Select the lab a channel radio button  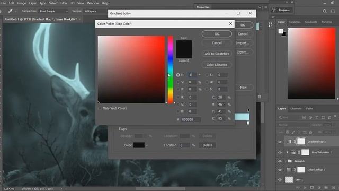point(207,82)
